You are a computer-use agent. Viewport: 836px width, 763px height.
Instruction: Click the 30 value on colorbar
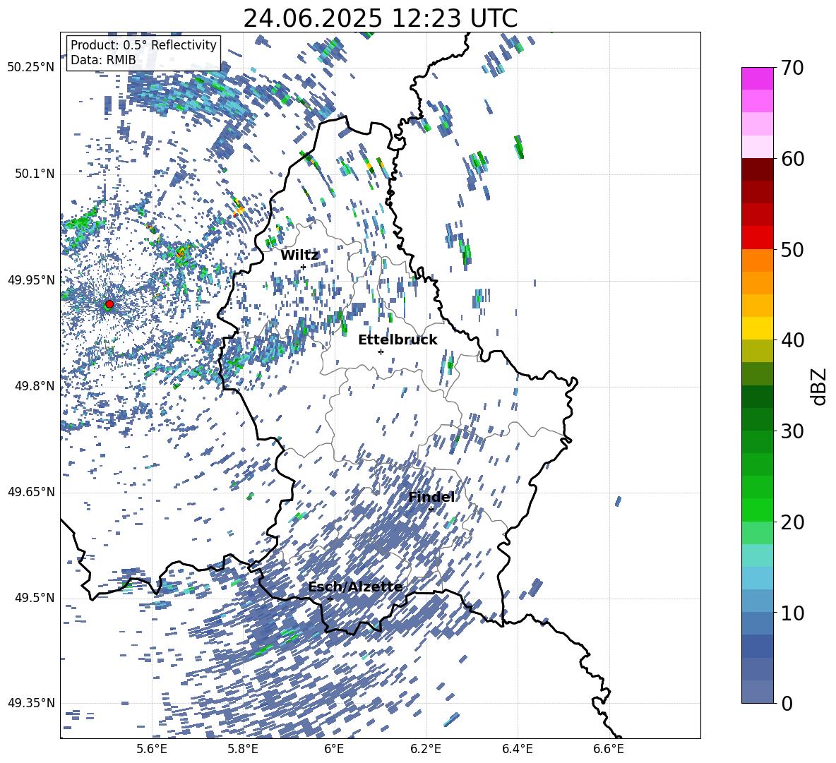(x=792, y=431)
